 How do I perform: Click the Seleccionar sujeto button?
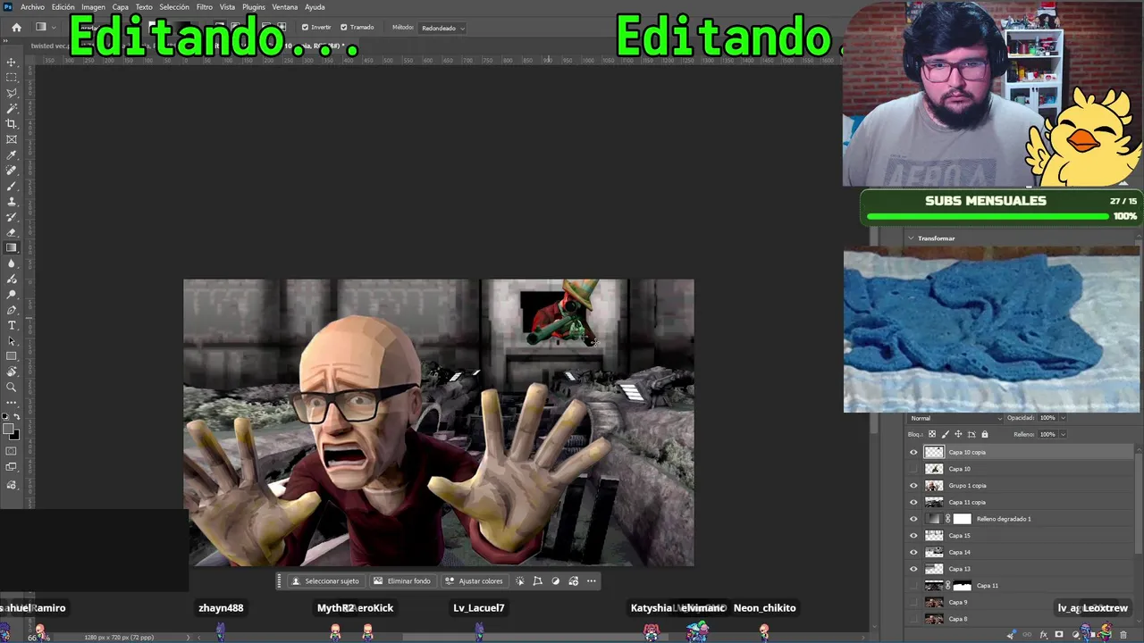coord(324,581)
